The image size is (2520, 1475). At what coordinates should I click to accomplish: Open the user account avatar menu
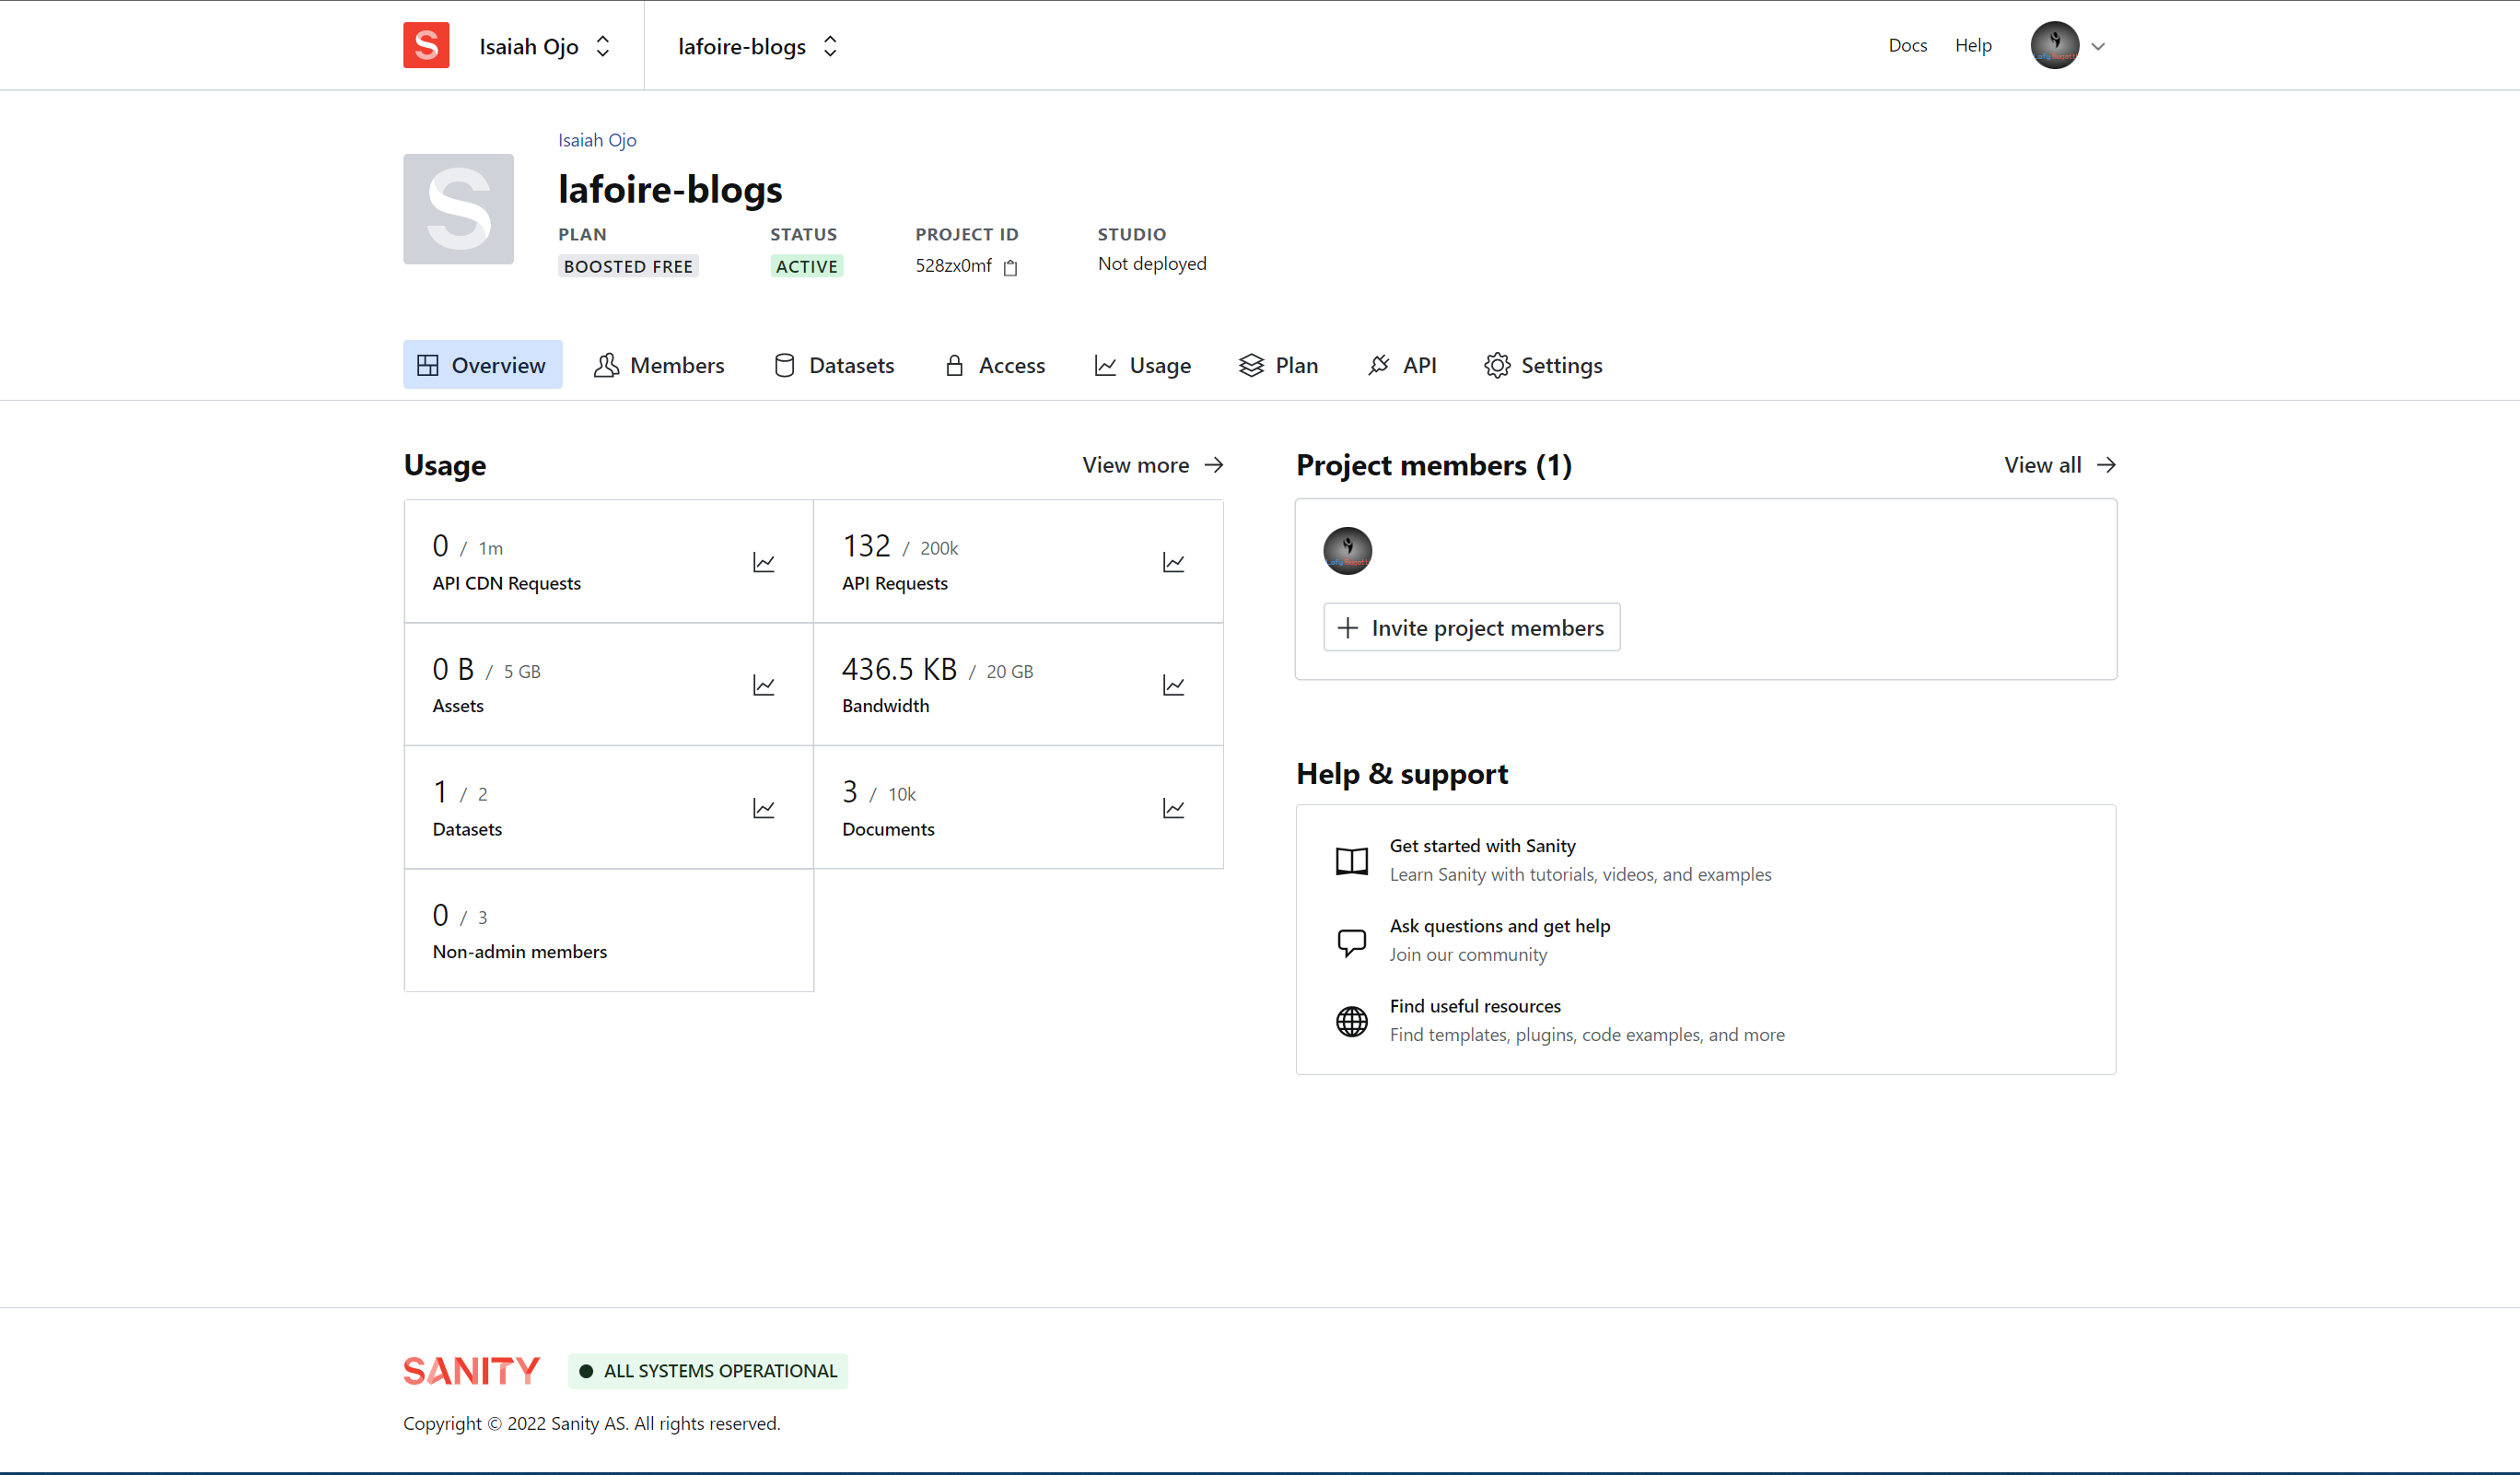pyautogui.click(x=2066, y=46)
